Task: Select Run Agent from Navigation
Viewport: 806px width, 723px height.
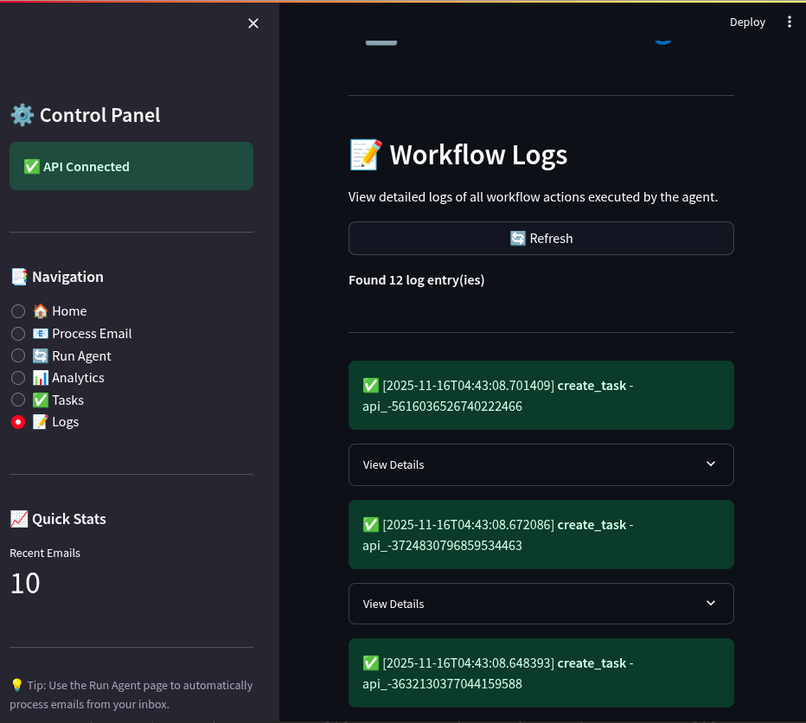Action: pos(18,355)
